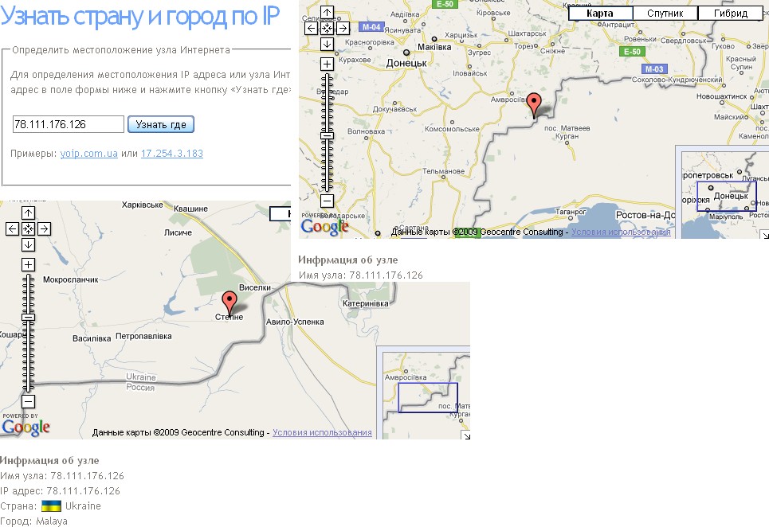Click the Узнать где button
Viewport: 769px width, 527px height.
(161, 124)
